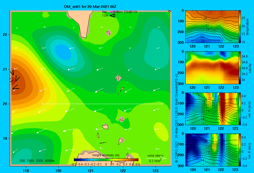Open the salinity cross-section panel
The image size is (254, 173).
click(x=212, y=68)
